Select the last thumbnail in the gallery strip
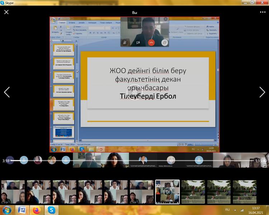This screenshot has width=269, height=215. (x=245, y=192)
